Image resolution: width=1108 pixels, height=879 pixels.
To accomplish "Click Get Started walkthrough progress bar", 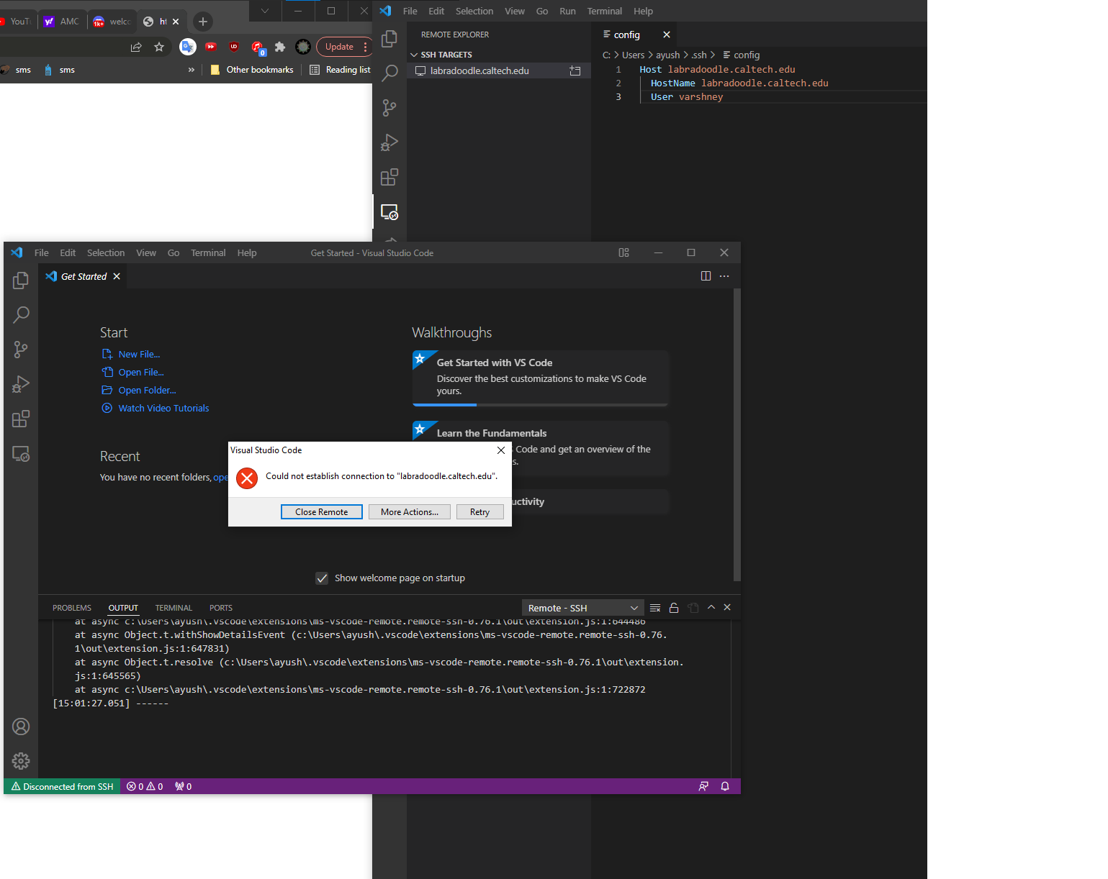I will (540, 405).
